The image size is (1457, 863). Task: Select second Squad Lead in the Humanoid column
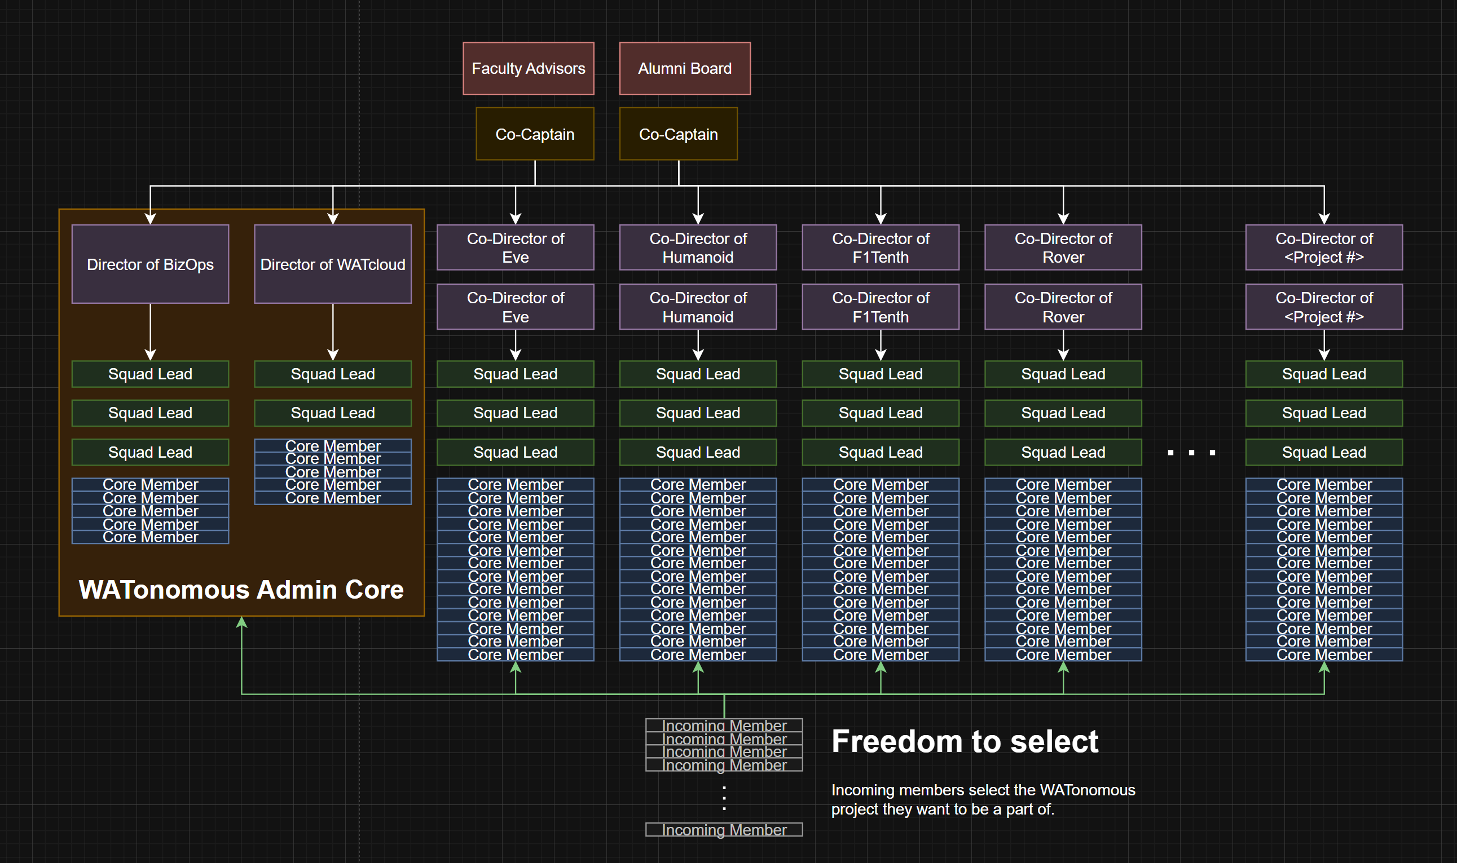click(698, 413)
